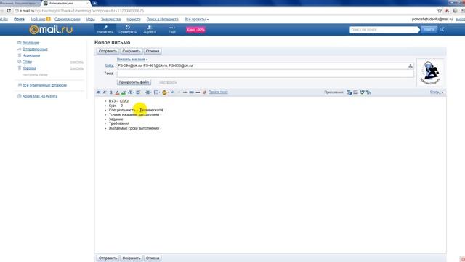
Task: Click the spell check icon in Приложения
Action: coord(368,92)
